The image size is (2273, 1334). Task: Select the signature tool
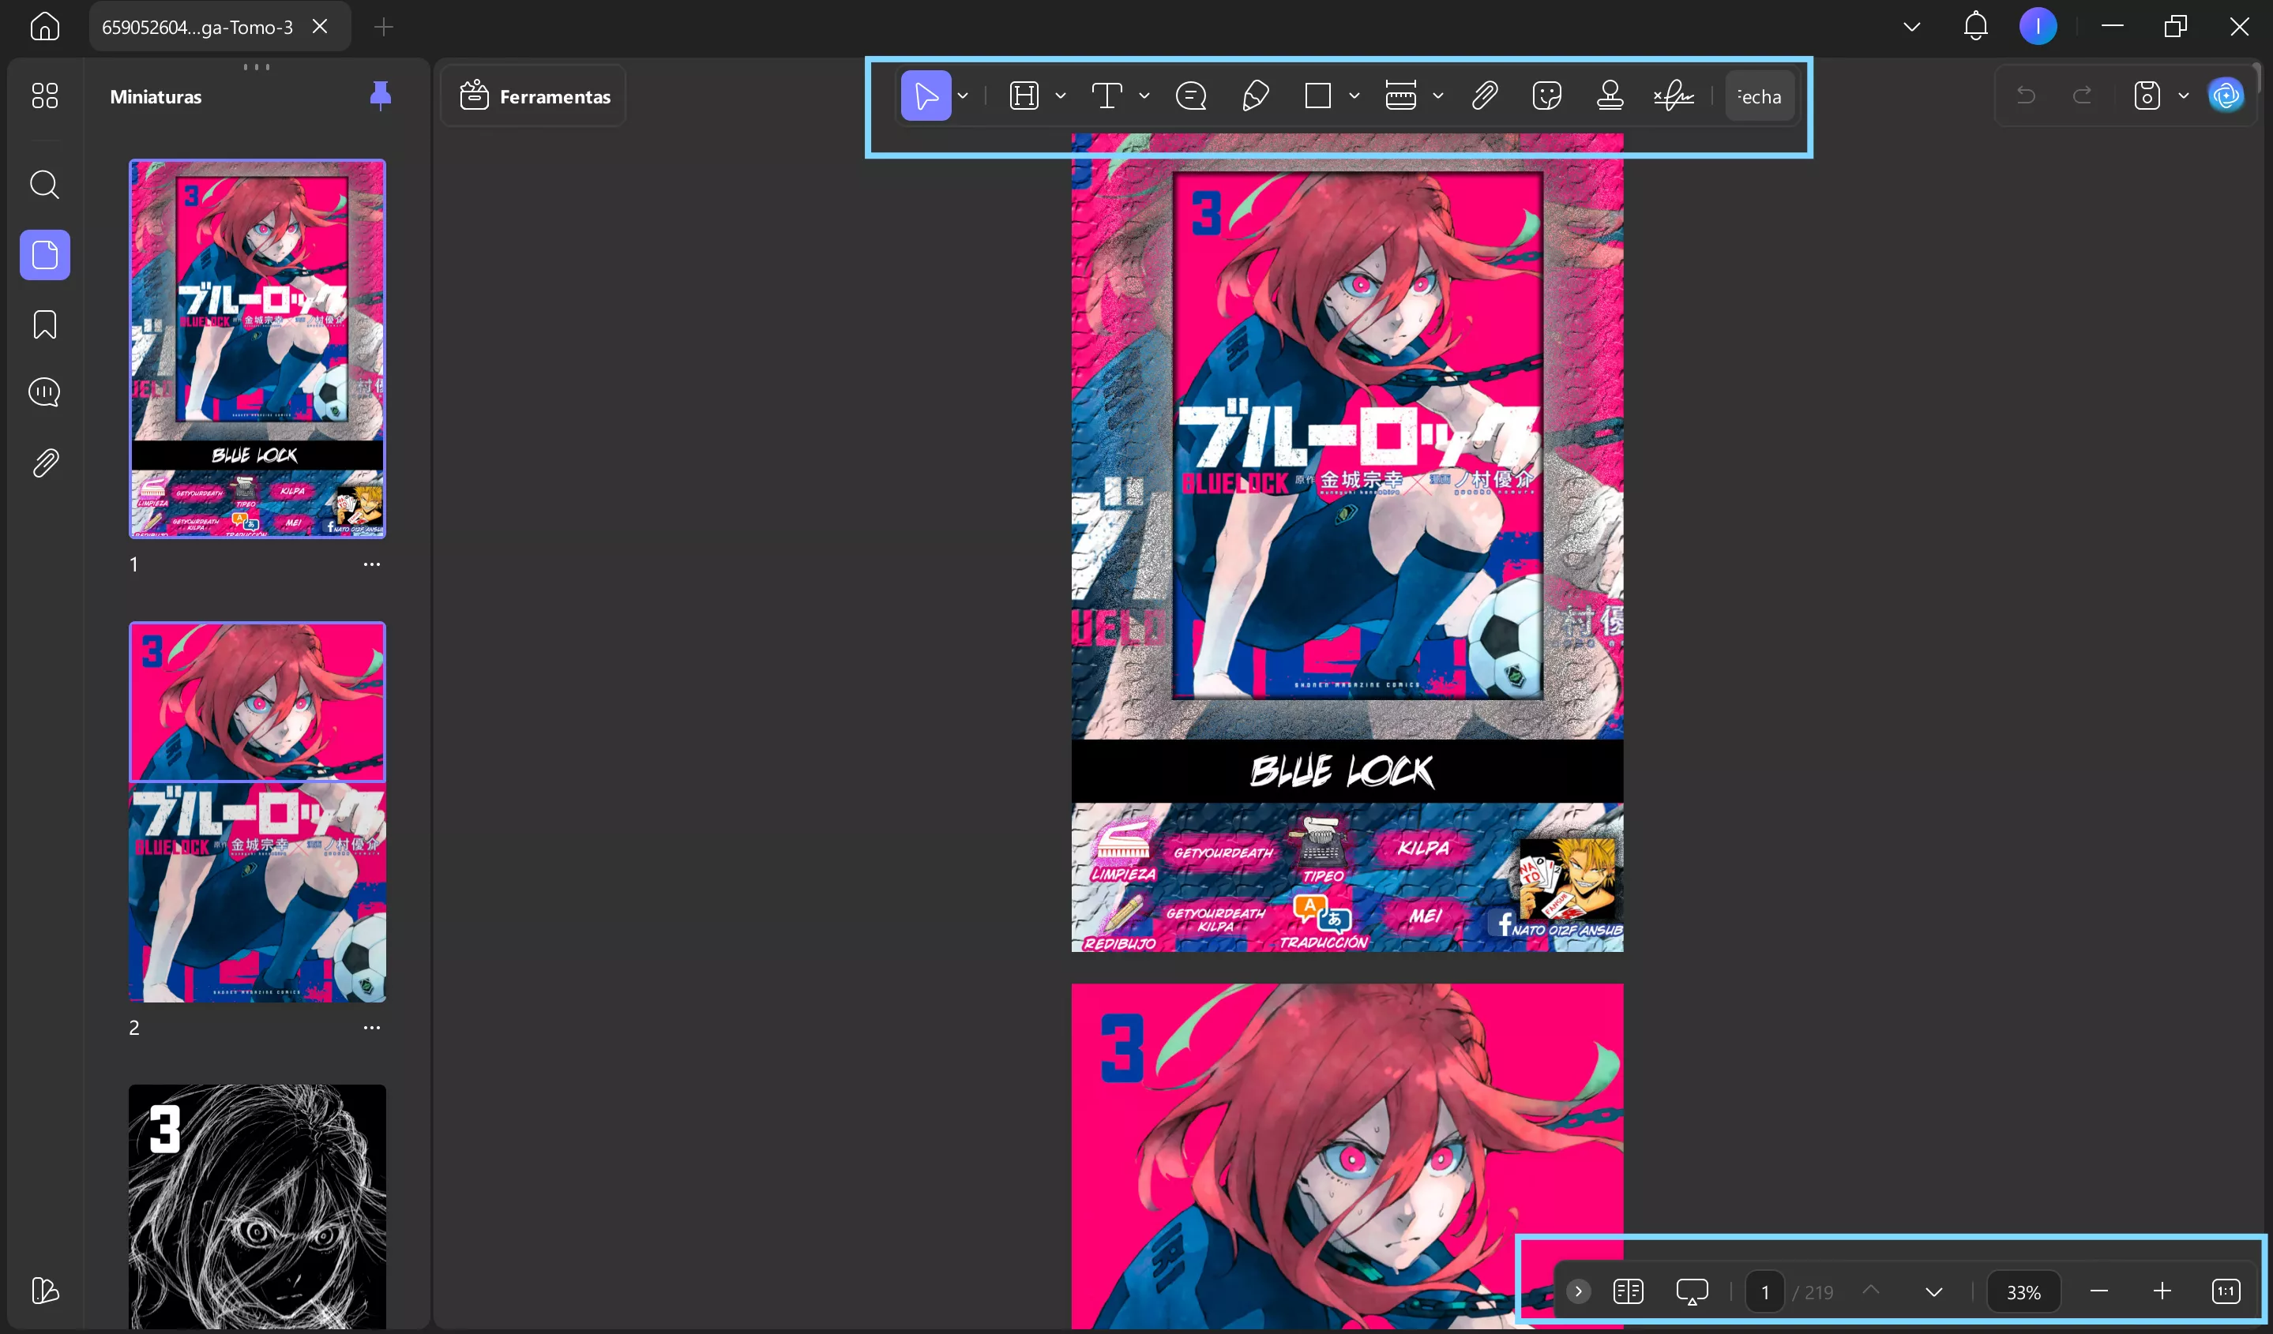tap(1674, 96)
